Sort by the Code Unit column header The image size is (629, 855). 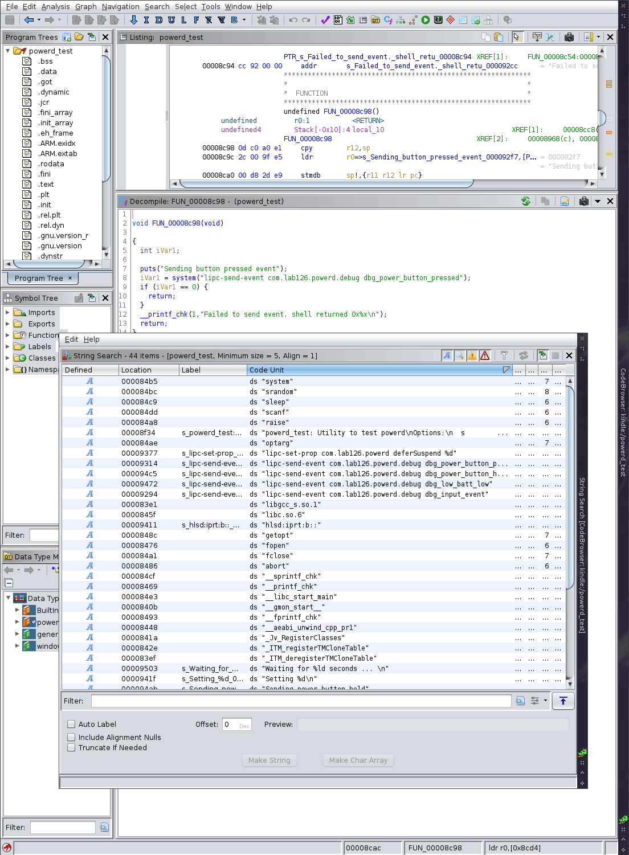pos(379,370)
